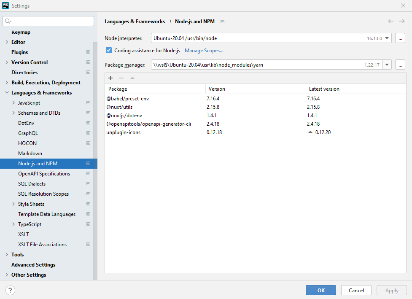Click project icon beside GraphQL
This screenshot has width=412, height=299.
pos(88,133)
